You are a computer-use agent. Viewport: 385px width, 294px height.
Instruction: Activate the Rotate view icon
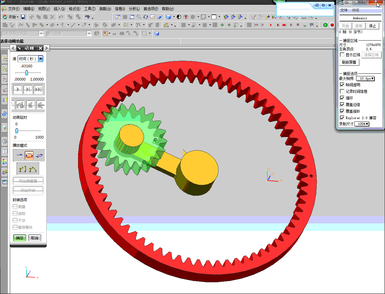click(146, 17)
